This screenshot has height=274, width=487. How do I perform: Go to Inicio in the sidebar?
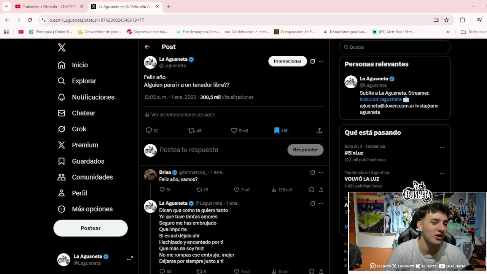[73, 65]
